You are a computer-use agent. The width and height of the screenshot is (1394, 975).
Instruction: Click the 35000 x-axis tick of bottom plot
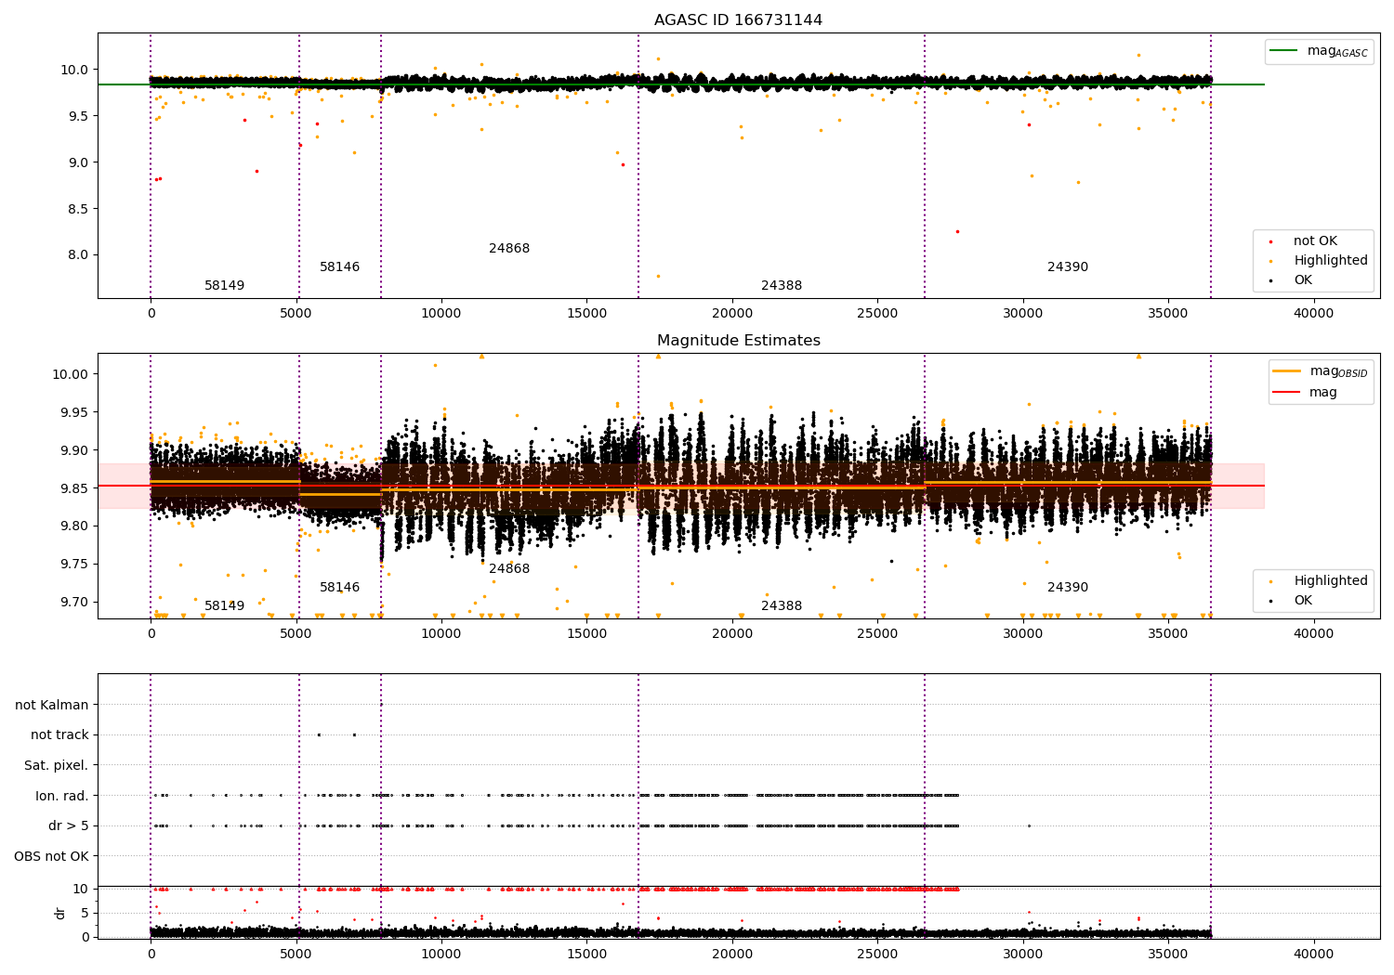1168,955
